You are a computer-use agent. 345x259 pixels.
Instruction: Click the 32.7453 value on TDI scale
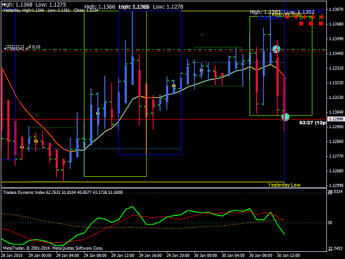336,249
